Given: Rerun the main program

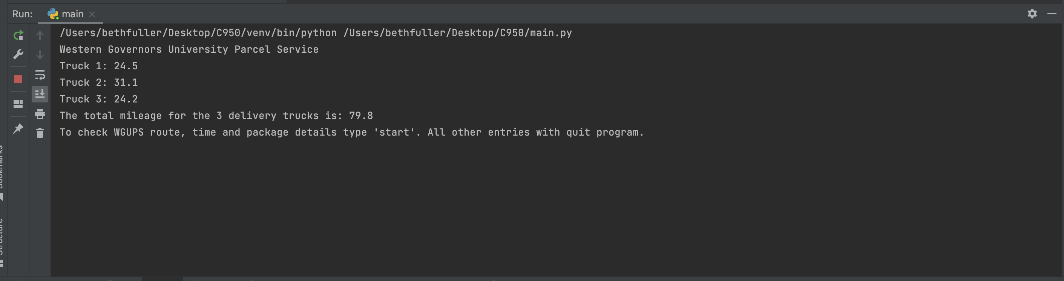Looking at the screenshot, I should 18,35.
